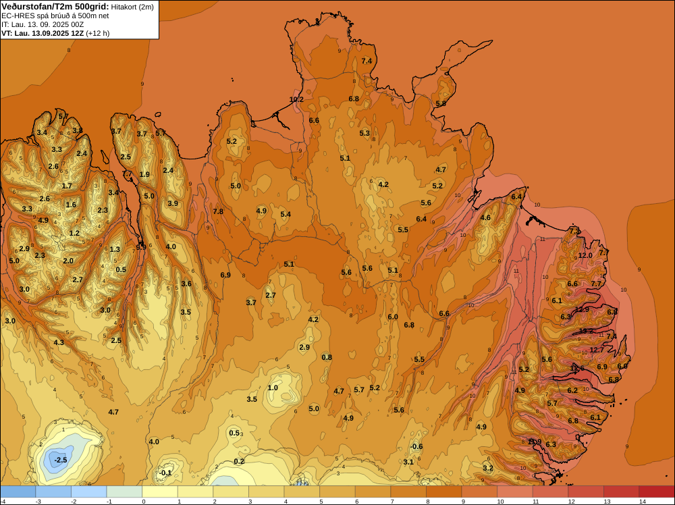Click the 5.8 temperature value on map
This screenshot has width=675, height=505.
(x=441, y=104)
